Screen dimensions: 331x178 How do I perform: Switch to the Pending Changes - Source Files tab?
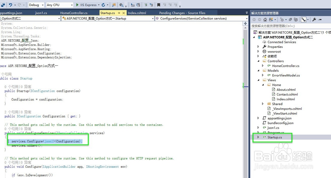point(182,13)
